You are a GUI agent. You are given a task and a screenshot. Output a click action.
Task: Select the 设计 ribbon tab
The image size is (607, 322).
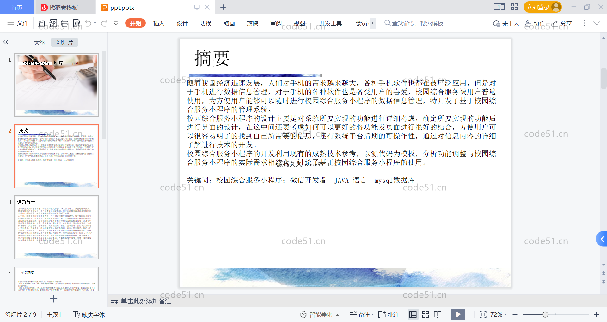182,23
